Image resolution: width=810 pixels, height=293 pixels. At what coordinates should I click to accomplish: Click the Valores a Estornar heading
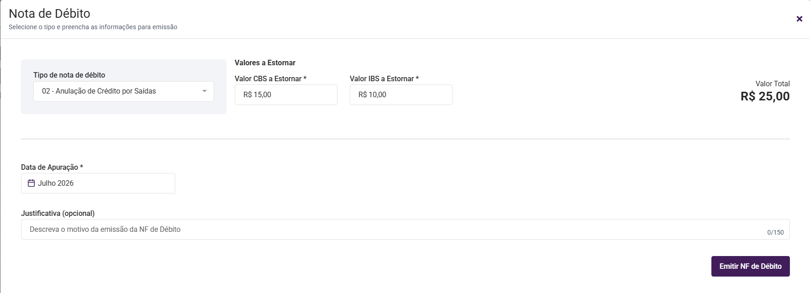click(x=265, y=63)
